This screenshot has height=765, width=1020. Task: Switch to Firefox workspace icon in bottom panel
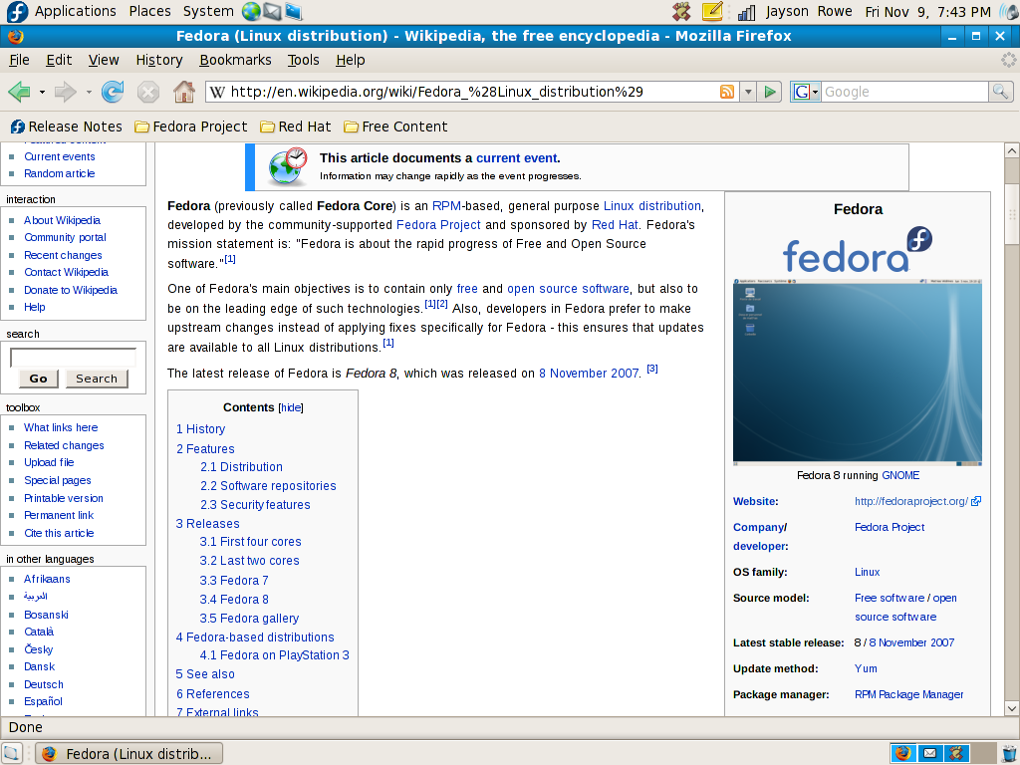coord(902,753)
